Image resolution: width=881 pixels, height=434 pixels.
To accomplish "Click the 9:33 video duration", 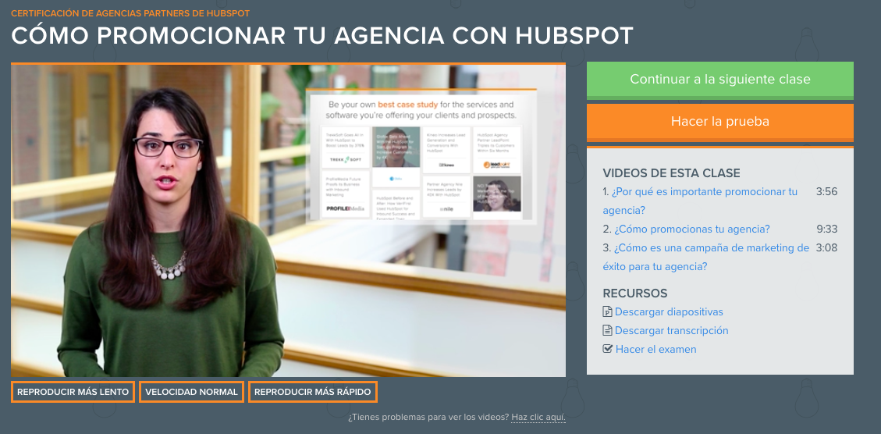I will (826, 229).
